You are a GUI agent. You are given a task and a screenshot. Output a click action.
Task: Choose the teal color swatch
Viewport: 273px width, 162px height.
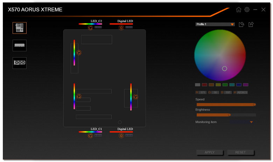[232, 85]
